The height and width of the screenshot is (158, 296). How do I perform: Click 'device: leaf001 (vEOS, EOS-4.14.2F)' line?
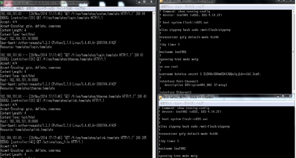point(192,15)
